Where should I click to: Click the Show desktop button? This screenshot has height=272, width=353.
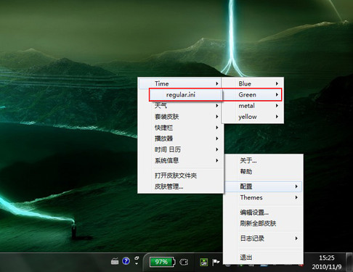click(349, 262)
